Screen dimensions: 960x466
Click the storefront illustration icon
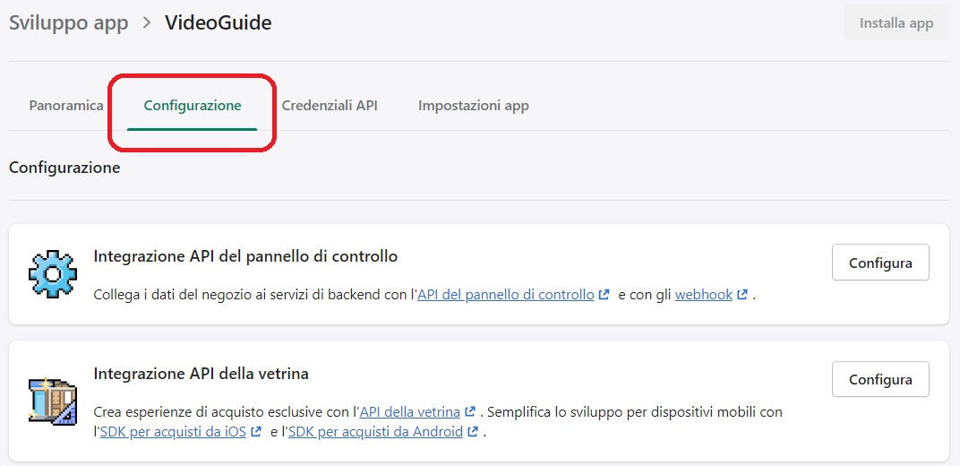53,401
